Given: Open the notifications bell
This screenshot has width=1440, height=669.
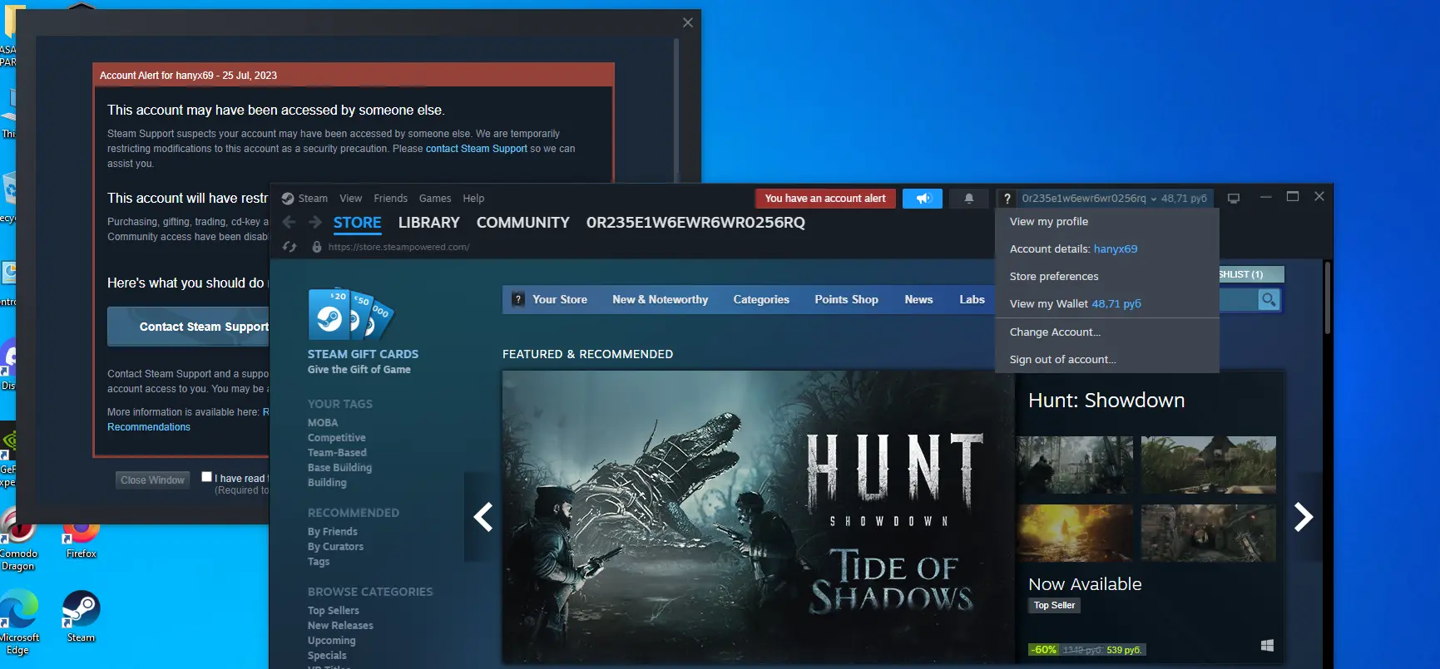Looking at the screenshot, I should 969,199.
